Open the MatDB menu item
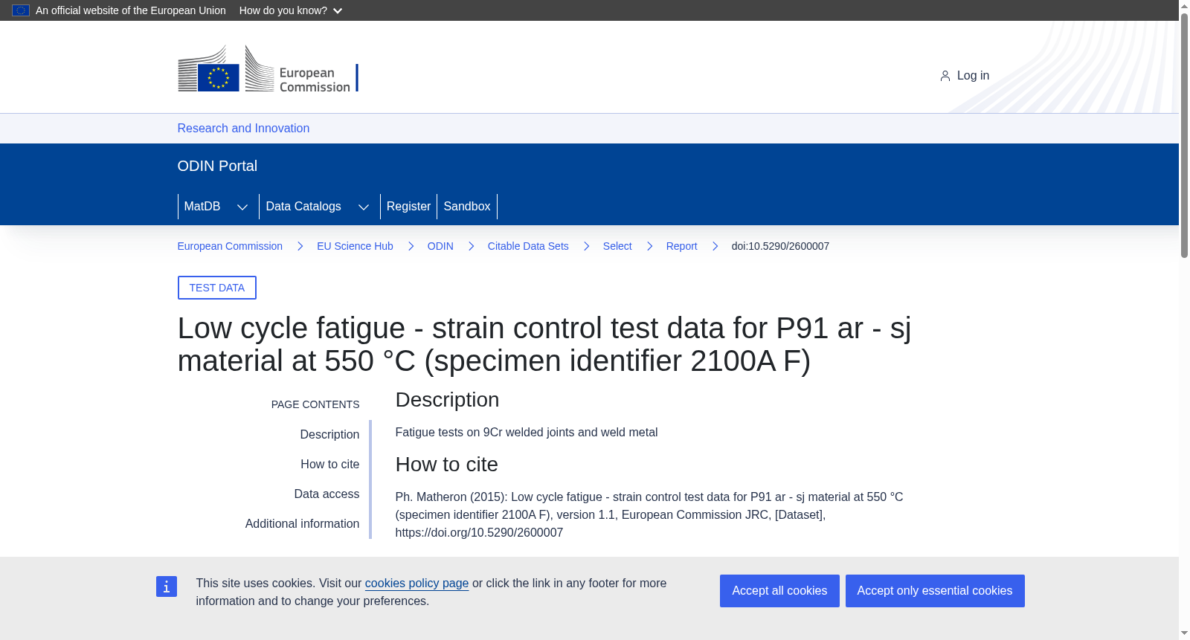 point(202,207)
